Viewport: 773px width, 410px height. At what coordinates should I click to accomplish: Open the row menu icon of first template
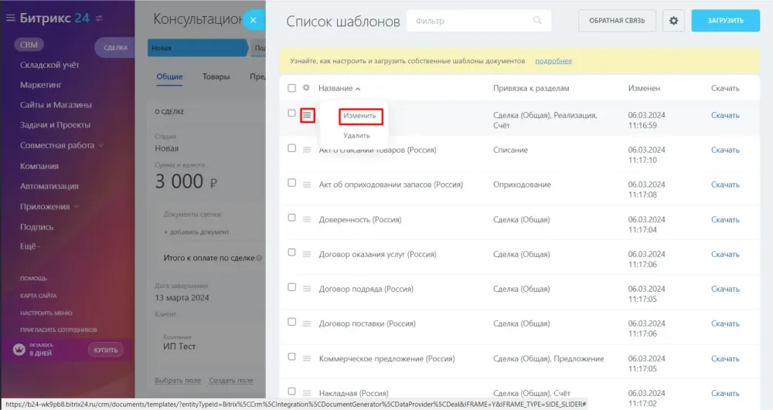(x=307, y=115)
